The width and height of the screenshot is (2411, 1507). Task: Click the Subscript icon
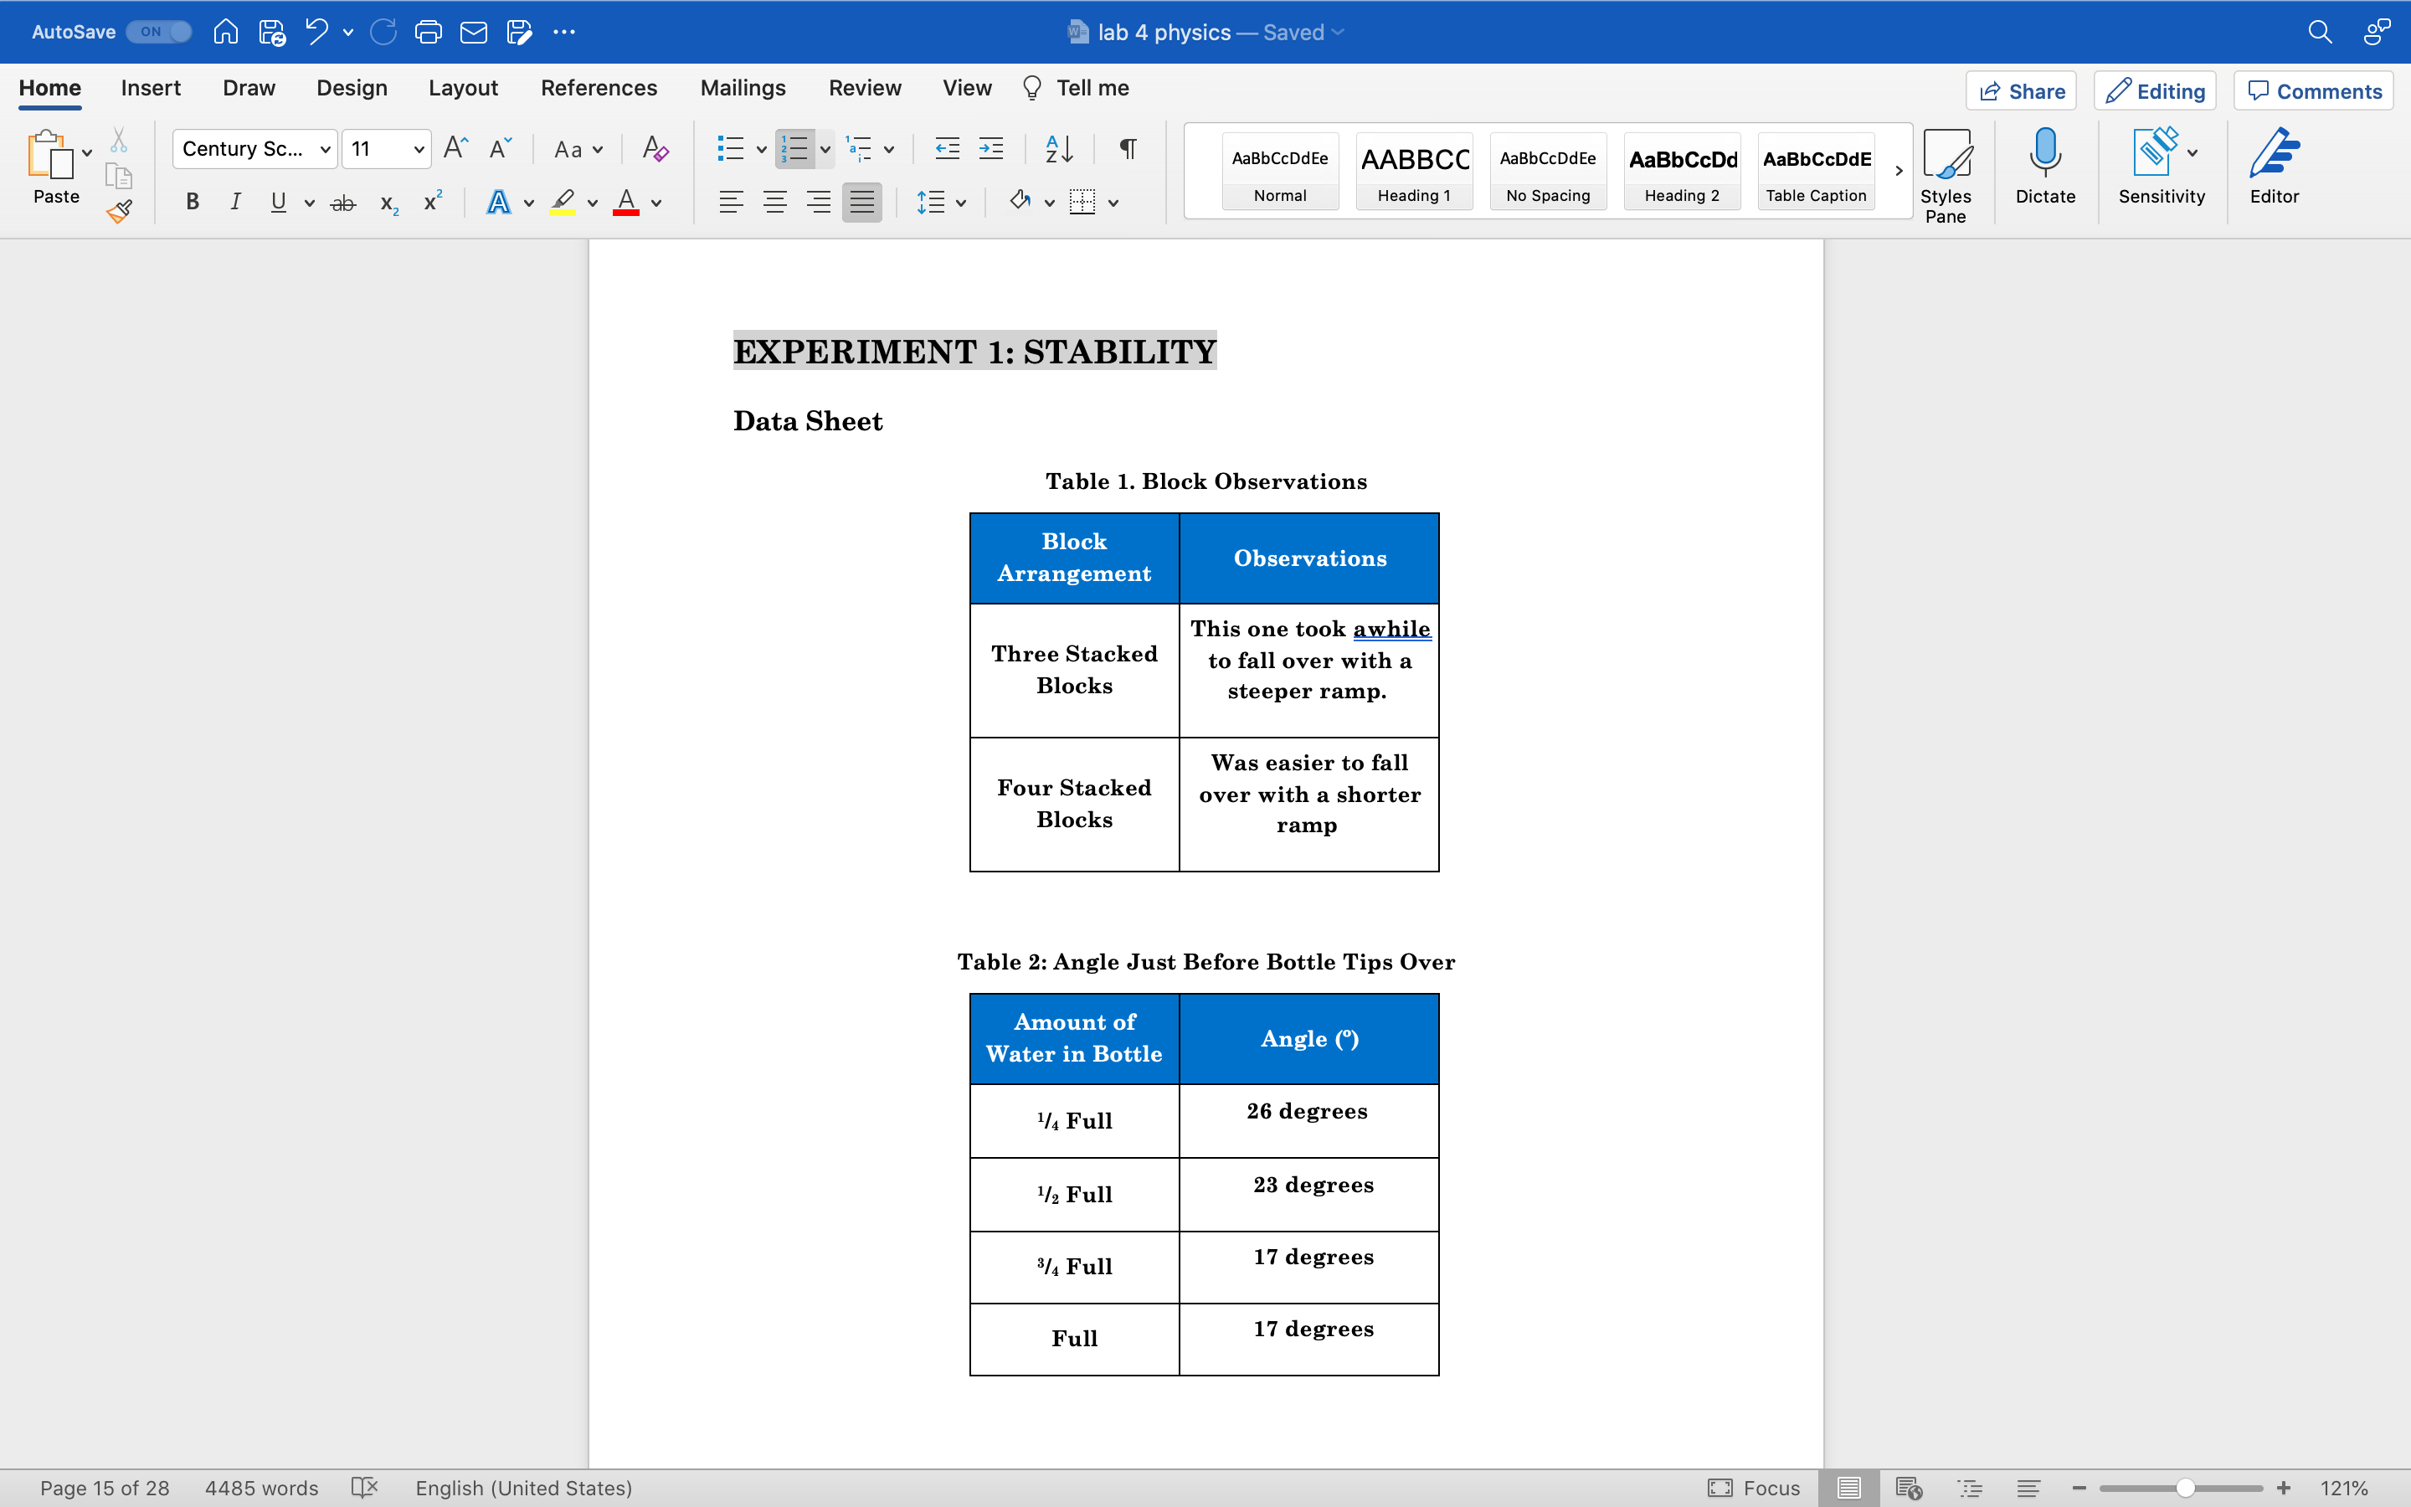[388, 204]
